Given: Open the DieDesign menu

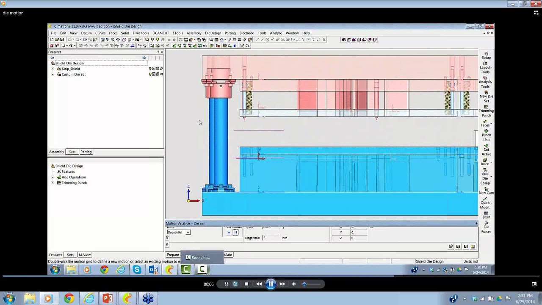Looking at the screenshot, I should coord(213,33).
